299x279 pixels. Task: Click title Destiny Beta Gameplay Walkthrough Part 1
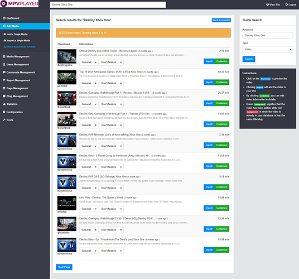tap(115, 114)
